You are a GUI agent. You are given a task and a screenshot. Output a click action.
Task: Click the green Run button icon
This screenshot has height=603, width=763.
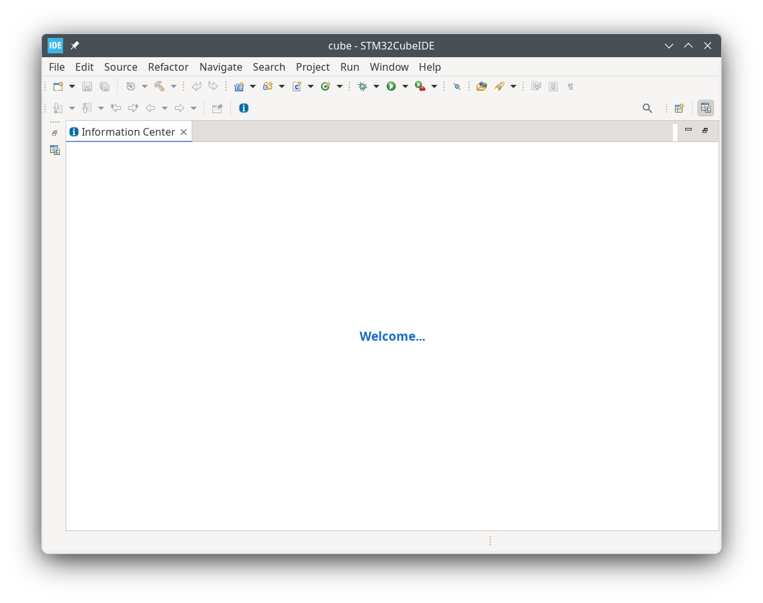point(391,86)
